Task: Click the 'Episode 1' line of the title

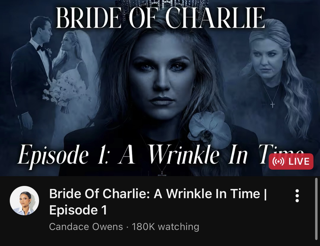Action: point(78,210)
